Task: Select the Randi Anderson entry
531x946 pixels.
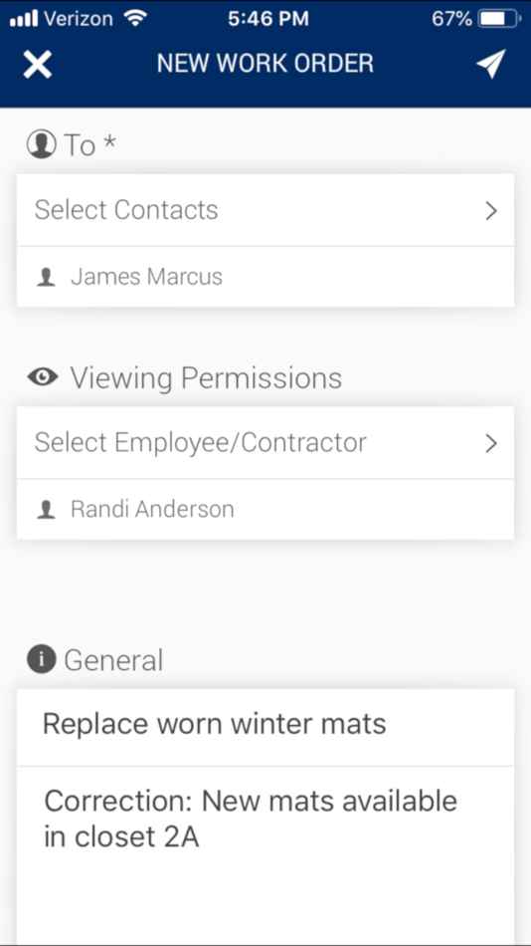Action: [x=265, y=509]
